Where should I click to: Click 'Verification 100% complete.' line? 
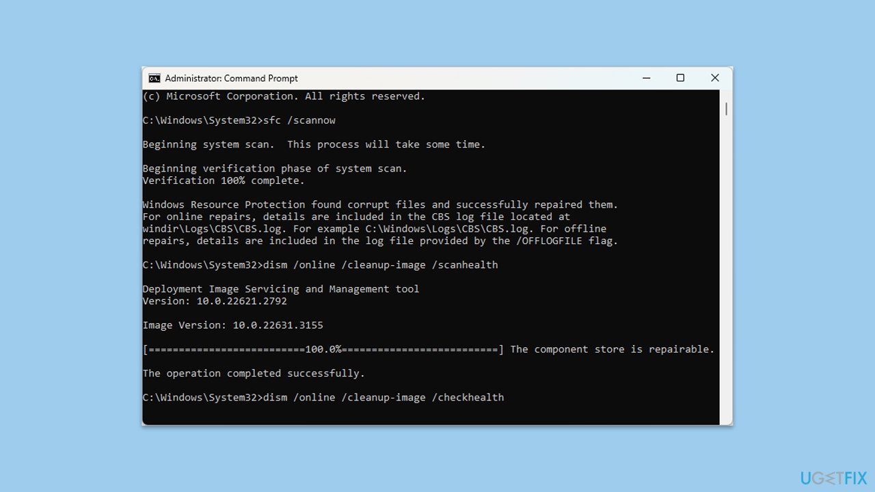[224, 180]
